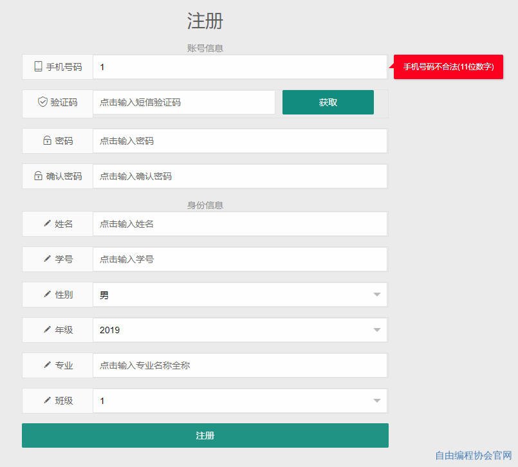
Task: Click the pencil icon beside 专业
Action: pos(47,365)
